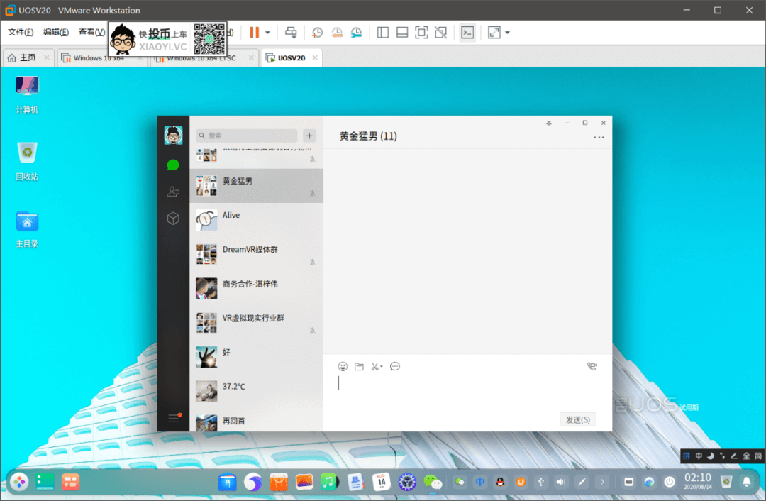Viewport: 766px width, 501px height.
Task: Click the plus button to start group chat
Action: click(x=309, y=136)
